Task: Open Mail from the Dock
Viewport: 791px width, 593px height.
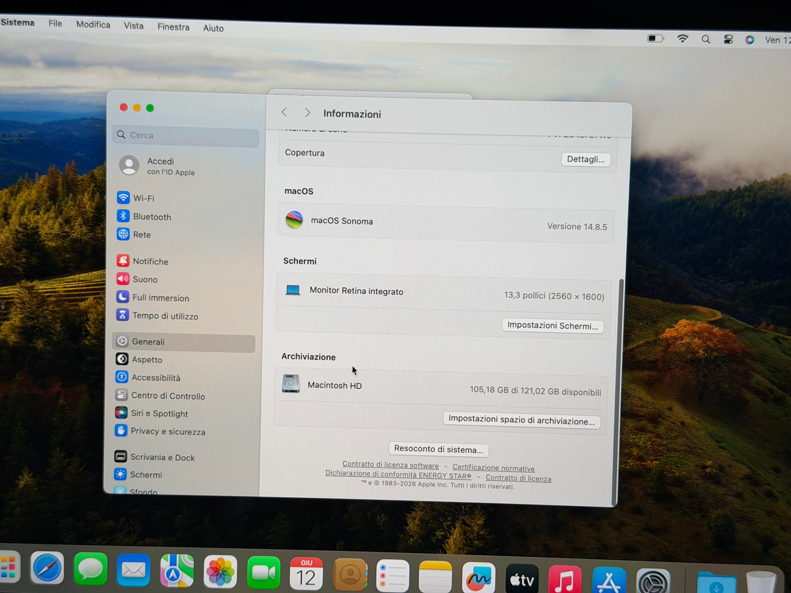Action: tap(134, 571)
